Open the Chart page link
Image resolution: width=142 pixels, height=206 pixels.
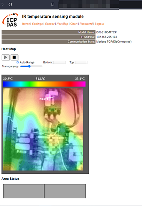coord(74,24)
